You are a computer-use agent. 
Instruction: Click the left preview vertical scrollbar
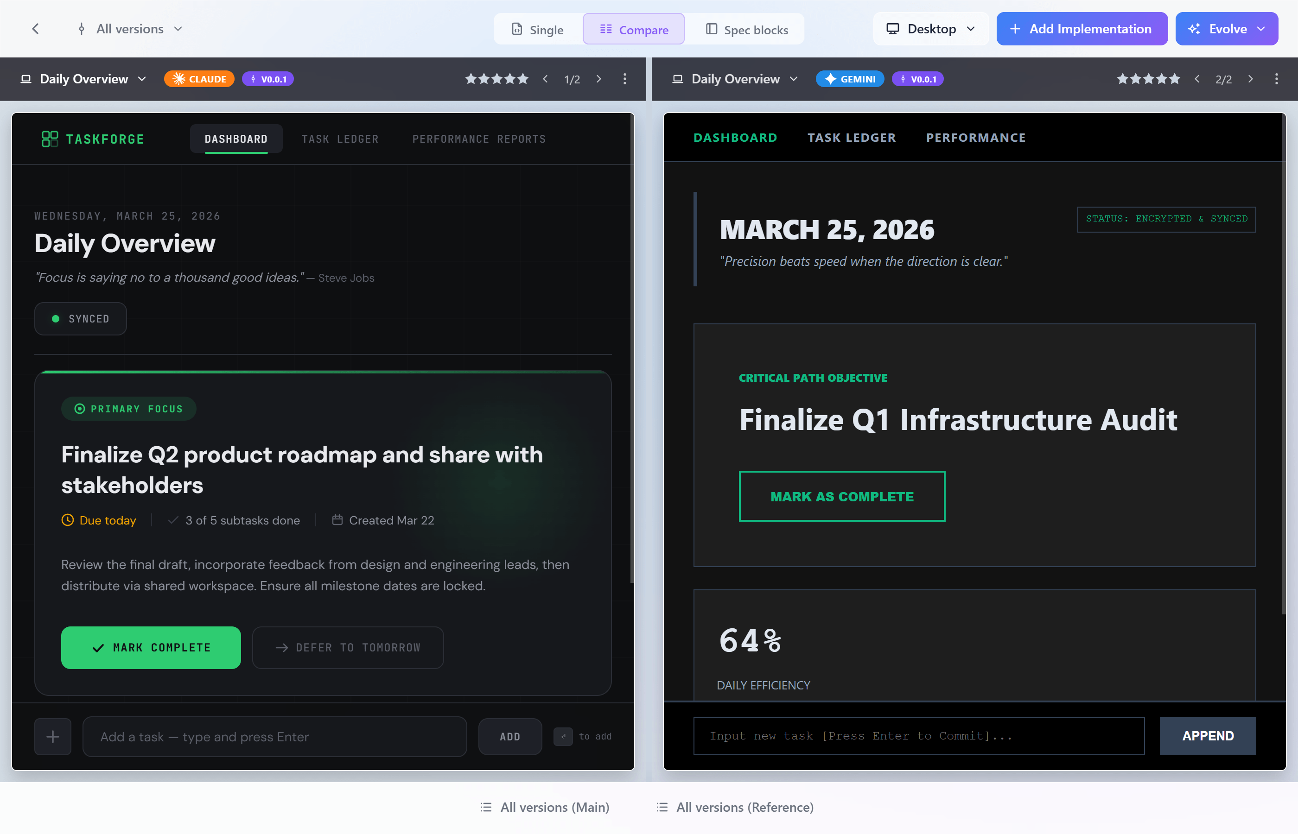(632, 347)
